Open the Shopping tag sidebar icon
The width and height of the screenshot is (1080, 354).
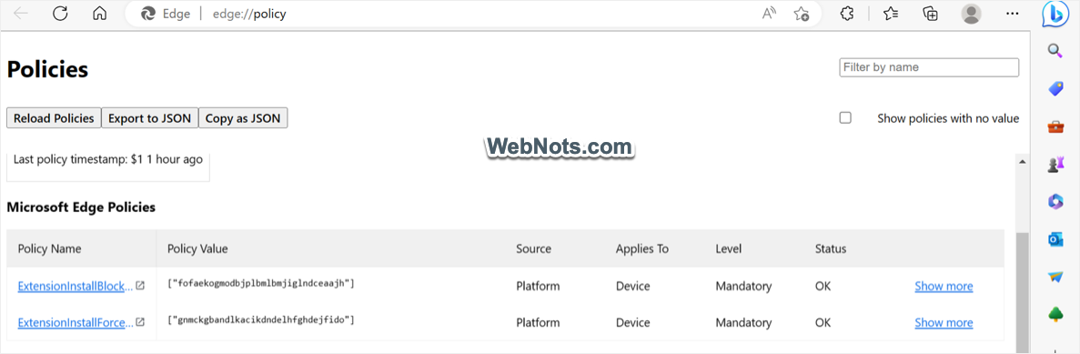coord(1055,88)
